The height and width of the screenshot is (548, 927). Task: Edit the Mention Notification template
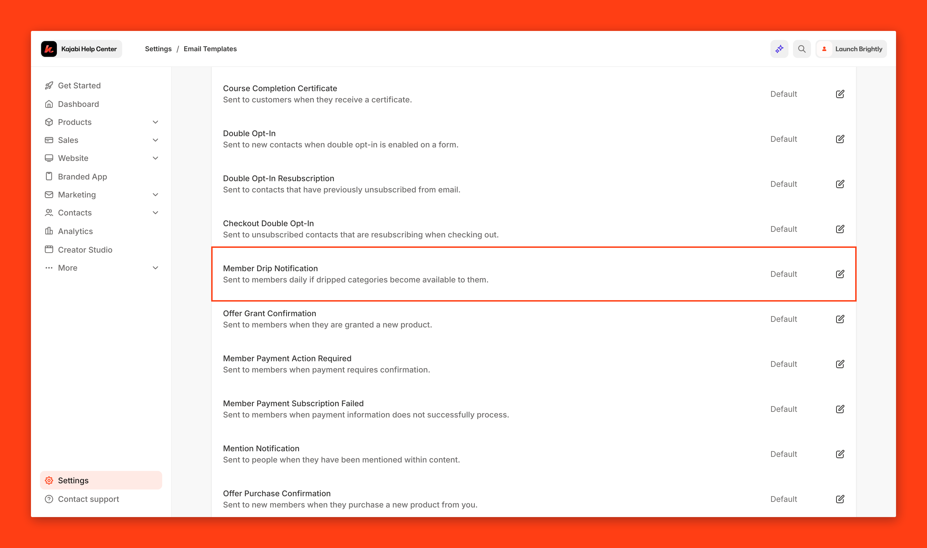tap(840, 454)
